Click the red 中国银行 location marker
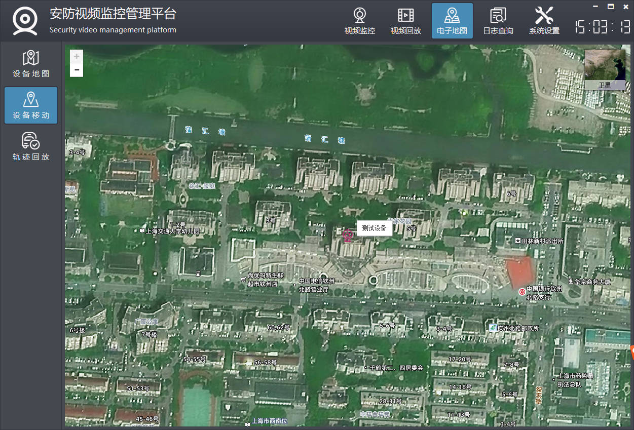The height and width of the screenshot is (430, 634). tap(521, 292)
